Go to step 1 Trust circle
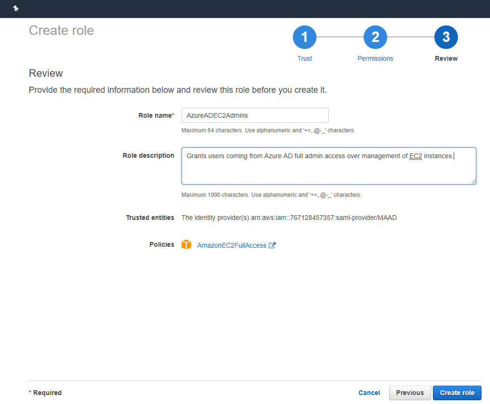This screenshot has height=404, width=490. 304,37
